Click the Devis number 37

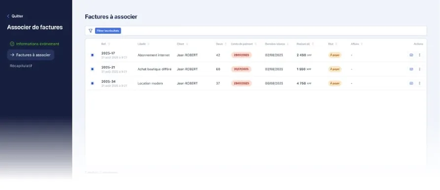(x=218, y=83)
